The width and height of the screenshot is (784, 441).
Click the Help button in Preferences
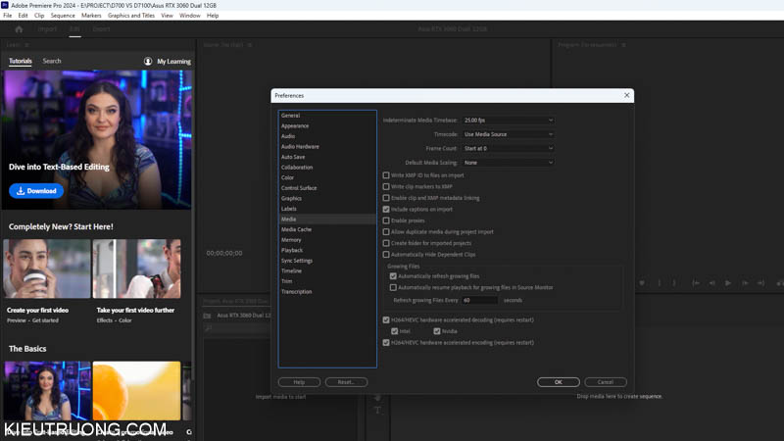(299, 382)
